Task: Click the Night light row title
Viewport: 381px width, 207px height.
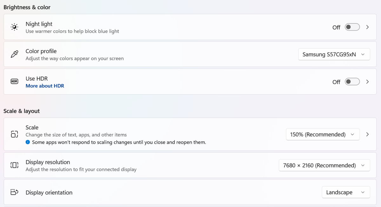Action: (x=39, y=24)
